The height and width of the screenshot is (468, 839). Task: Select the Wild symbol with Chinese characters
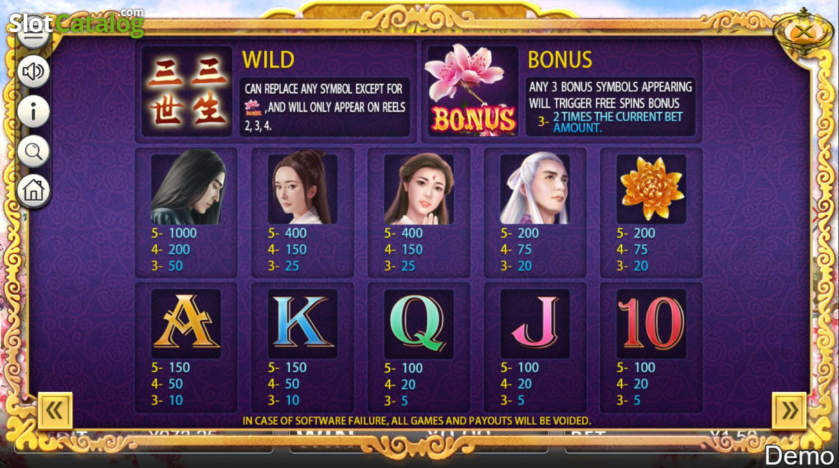187,91
